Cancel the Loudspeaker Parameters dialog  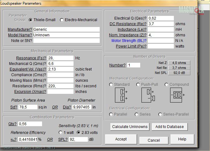pos(154,140)
